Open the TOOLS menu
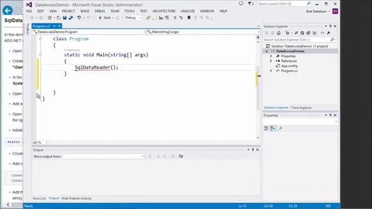 pos(130,11)
